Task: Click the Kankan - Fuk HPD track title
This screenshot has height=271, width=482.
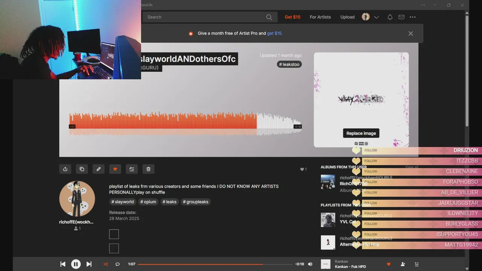Action: (x=351, y=267)
